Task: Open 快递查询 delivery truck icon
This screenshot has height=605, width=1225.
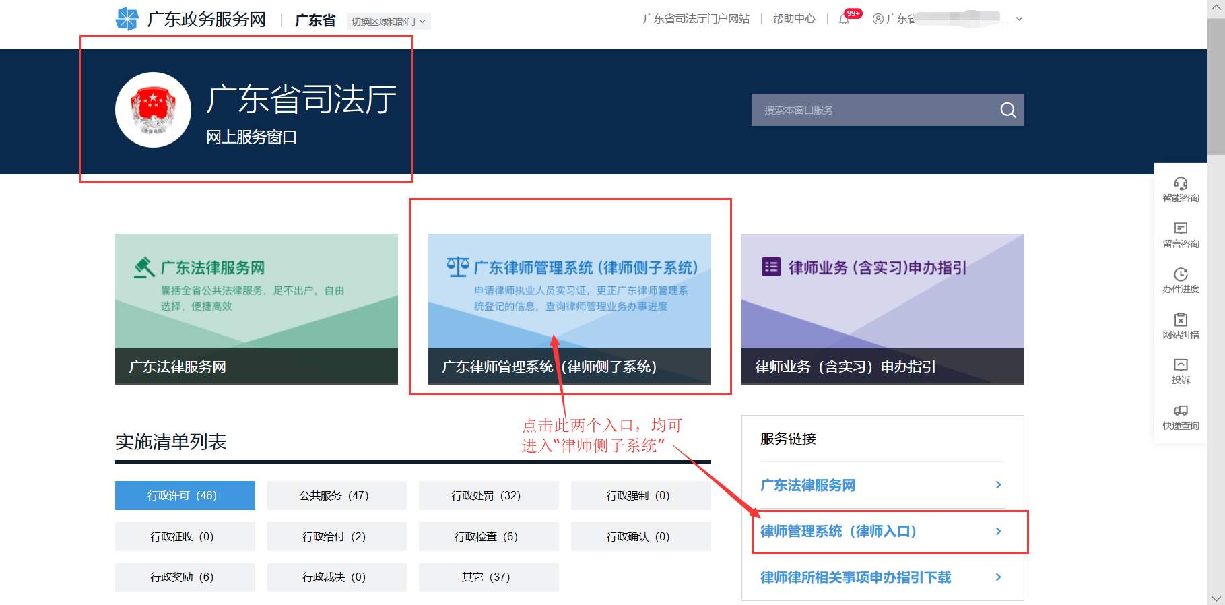Action: pyautogui.click(x=1181, y=410)
